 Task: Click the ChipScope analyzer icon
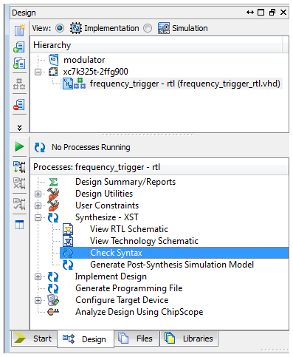pos(53,312)
